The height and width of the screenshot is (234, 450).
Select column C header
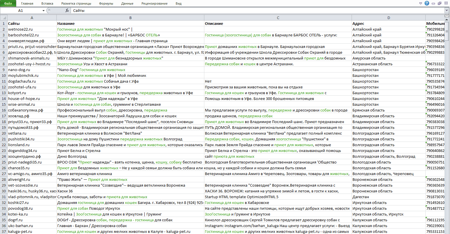click(278, 18)
